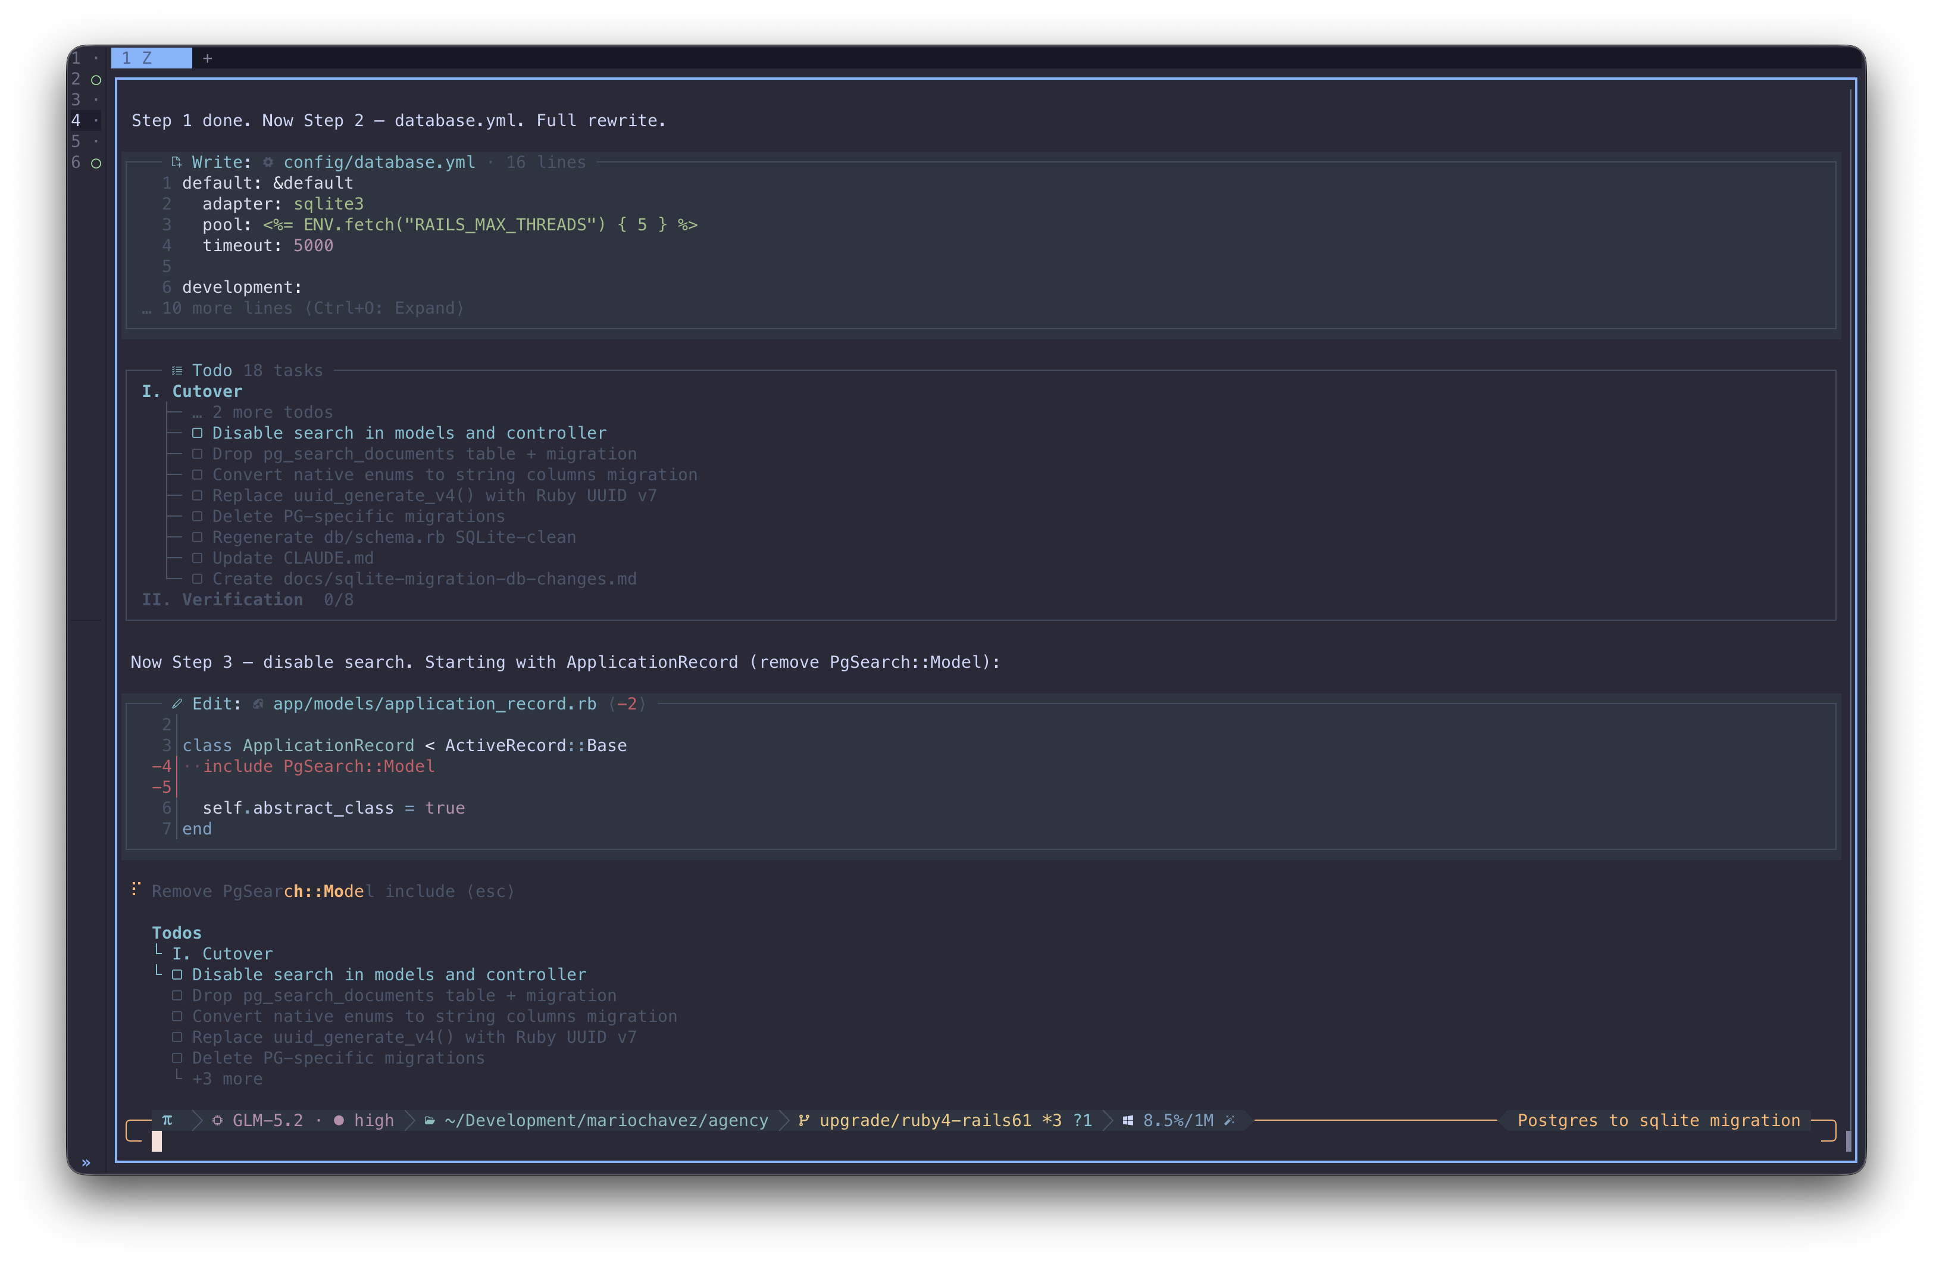This screenshot has width=1933, height=1263.
Task: Check 'Disable search' in the Todo 18 tasks panel
Action: [x=198, y=433]
